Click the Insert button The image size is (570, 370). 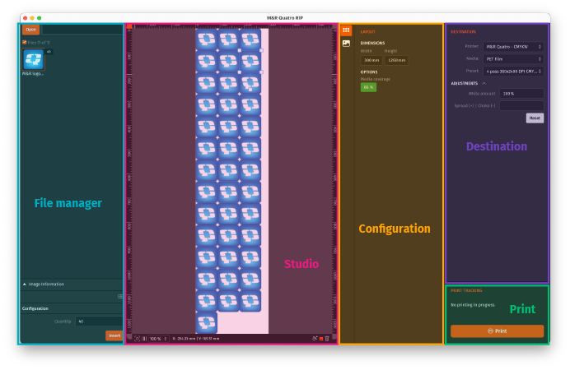(114, 335)
